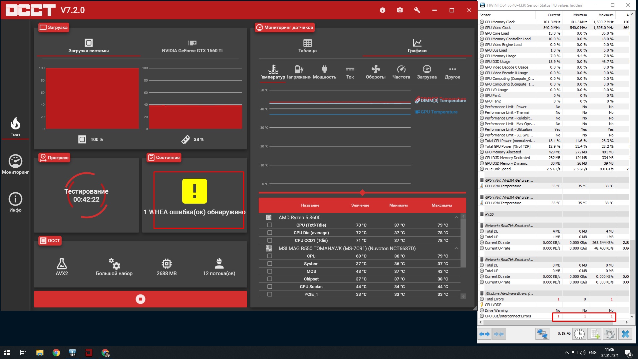The height and width of the screenshot is (359, 638).
Task: Open the Другое (other) sensors menu
Action: (x=453, y=72)
